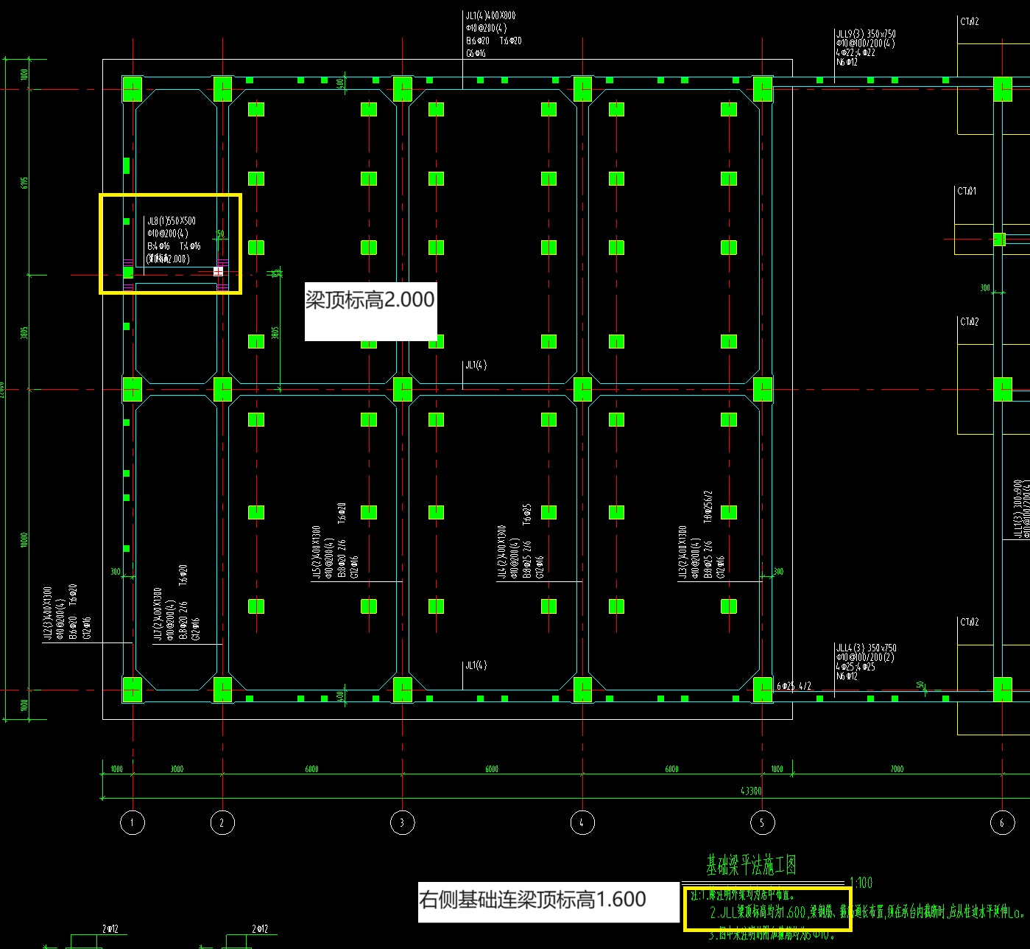1030x949 pixels.
Task: Select the 7000 dimension text
Action: [897, 769]
